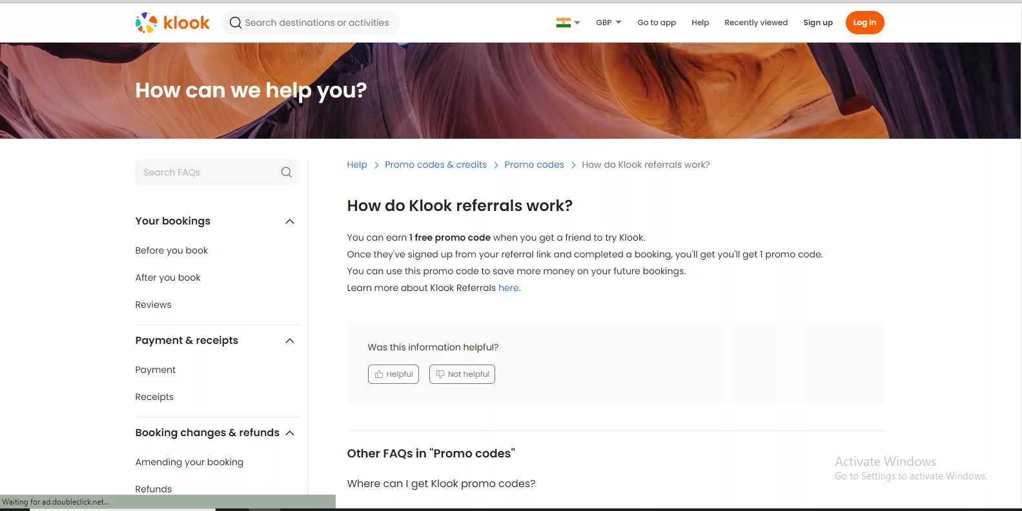The height and width of the screenshot is (511, 1022).
Task: Go to Help in the breadcrumb
Action: [357, 165]
